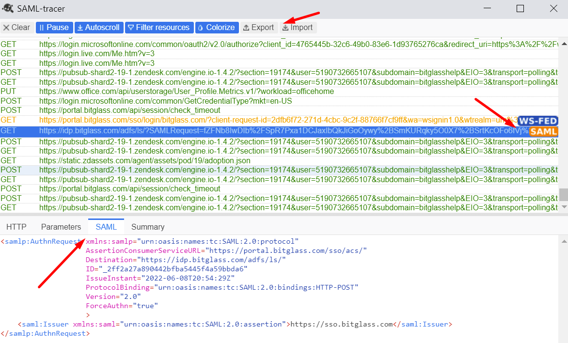Toggle Autoscroll on or off
This screenshot has width=568, height=343.
(99, 28)
